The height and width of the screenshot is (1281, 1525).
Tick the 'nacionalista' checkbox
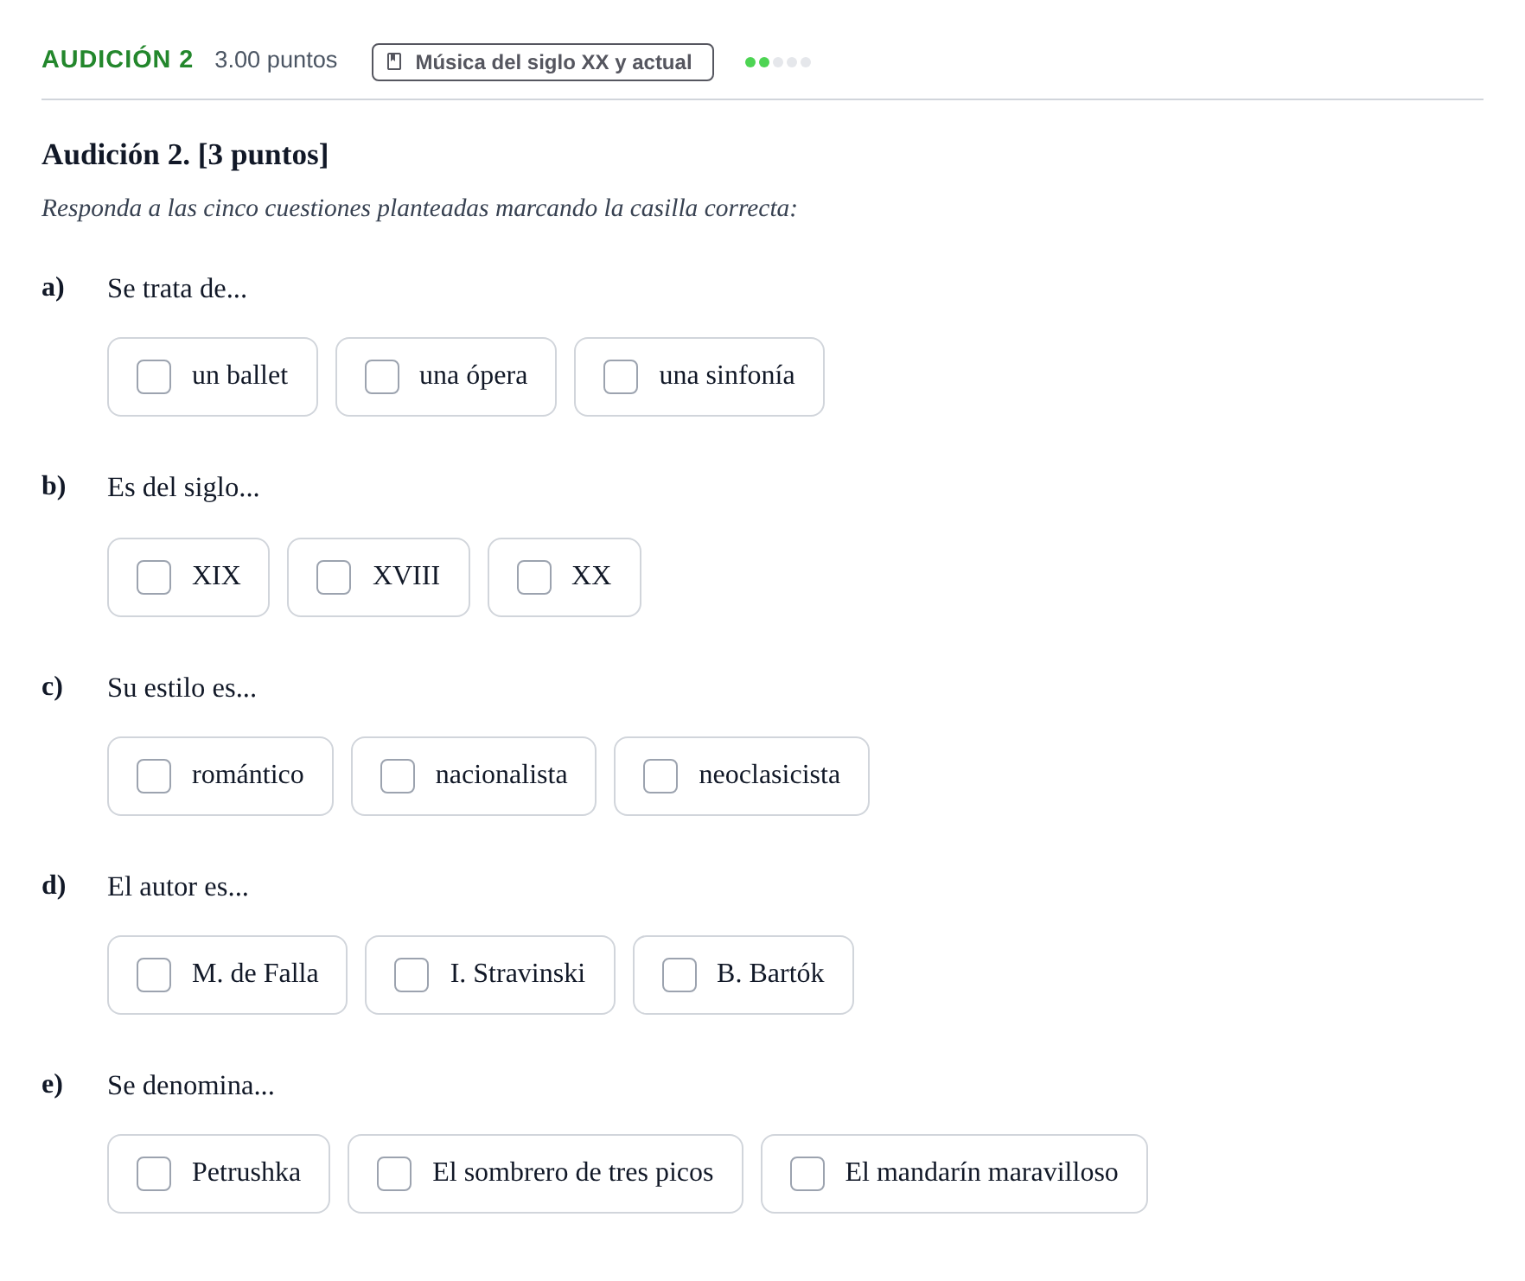(398, 776)
